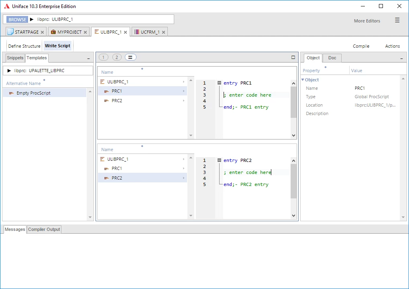Select PRC2 in lower container list
Image resolution: width=409 pixels, height=289 pixels.
point(142,178)
